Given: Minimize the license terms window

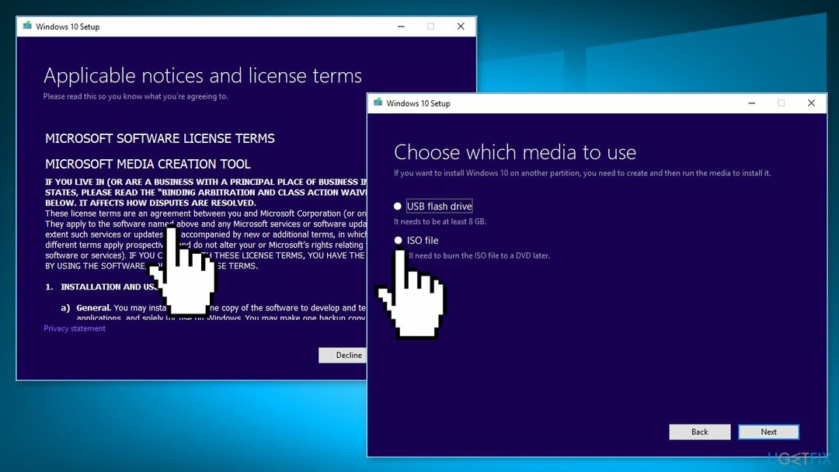Looking at the screenshot, I should 399,26.
